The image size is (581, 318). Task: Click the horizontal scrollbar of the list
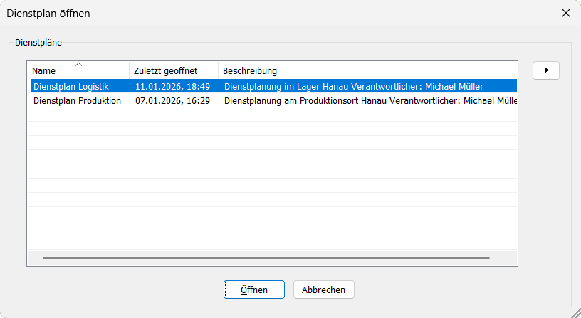coord(266,258)
